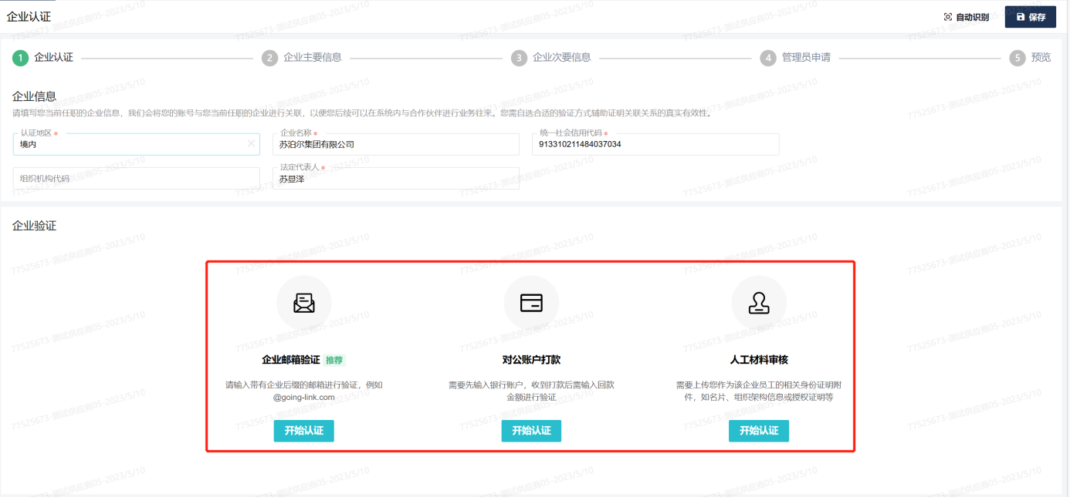Click the 法定代表人 input field
Image resolution: width=1070 pixels, height=497 pixels.
[x=395, y=178]
